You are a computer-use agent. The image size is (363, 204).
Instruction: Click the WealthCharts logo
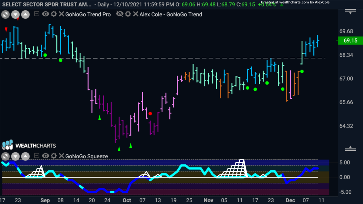click(x=29, y=145)
